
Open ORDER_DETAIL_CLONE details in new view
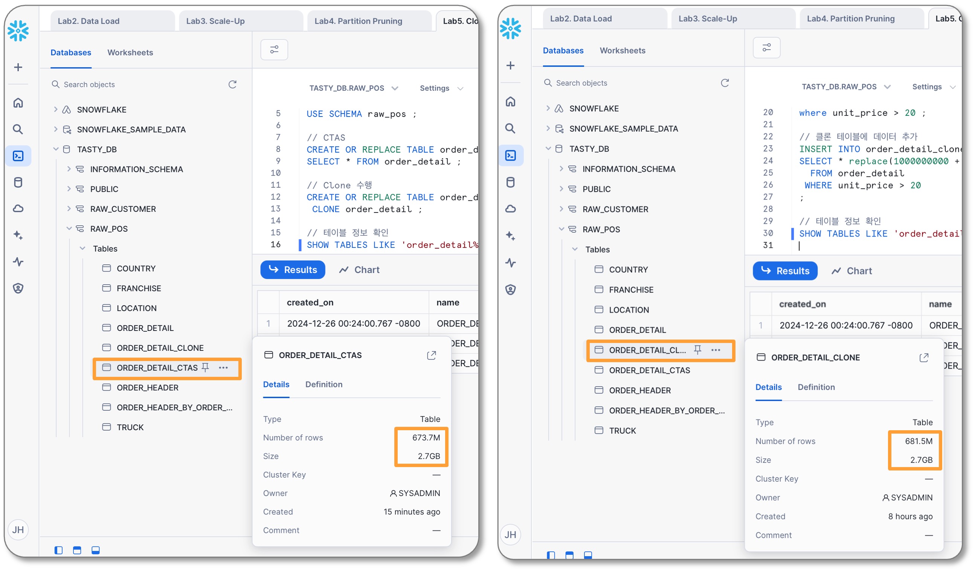coord(924,358)
